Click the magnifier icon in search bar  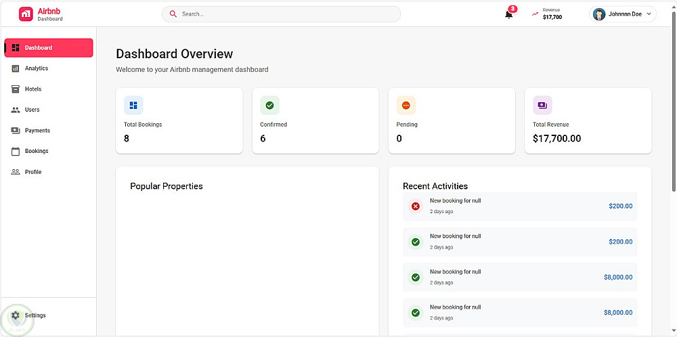tap(173, 14)
